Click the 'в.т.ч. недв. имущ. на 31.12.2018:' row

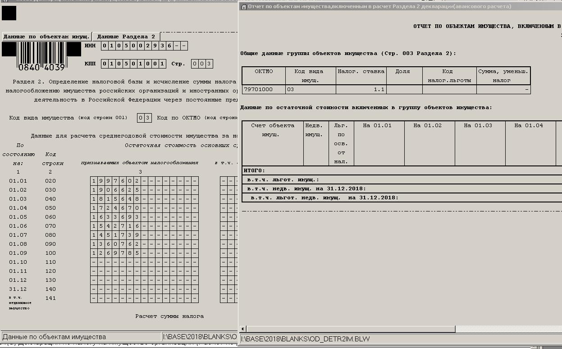402,188
